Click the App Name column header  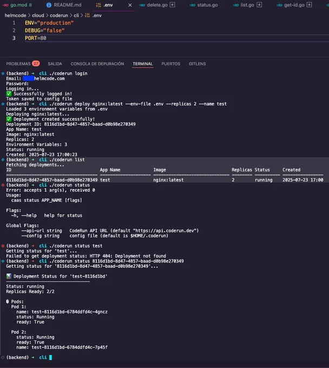click(x=110, y=170)
